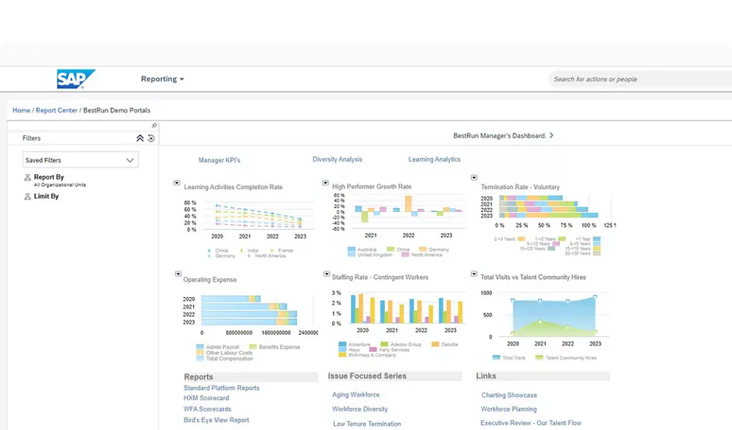Click the Benefits Expense legend swatch
The width and height of the screenshot is (732, 430).
pyautogui.click(x=253, y=347)
